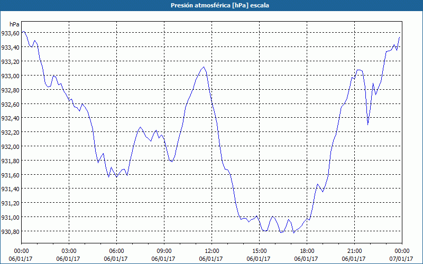The image size is (423, 264).
Task: Select the 932,80 y-axis value
Action: 10,90
